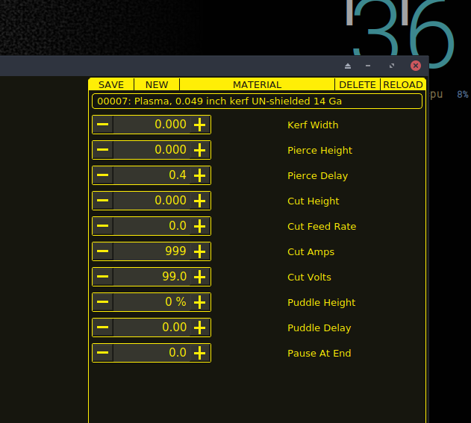Decrease the Cut Height value
Viewport: 471px width, 423px height.
click(103, 201)
